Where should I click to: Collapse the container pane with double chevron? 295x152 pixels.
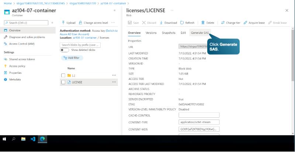(x=115, y=11)
